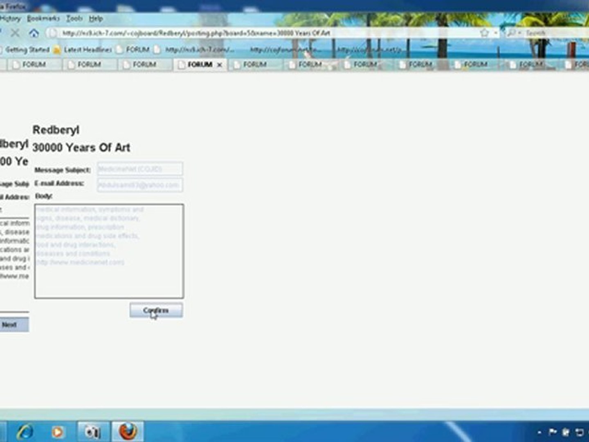Click the partially visible Next button
This screenshot has width=589, height=442.
click(13, 325)
